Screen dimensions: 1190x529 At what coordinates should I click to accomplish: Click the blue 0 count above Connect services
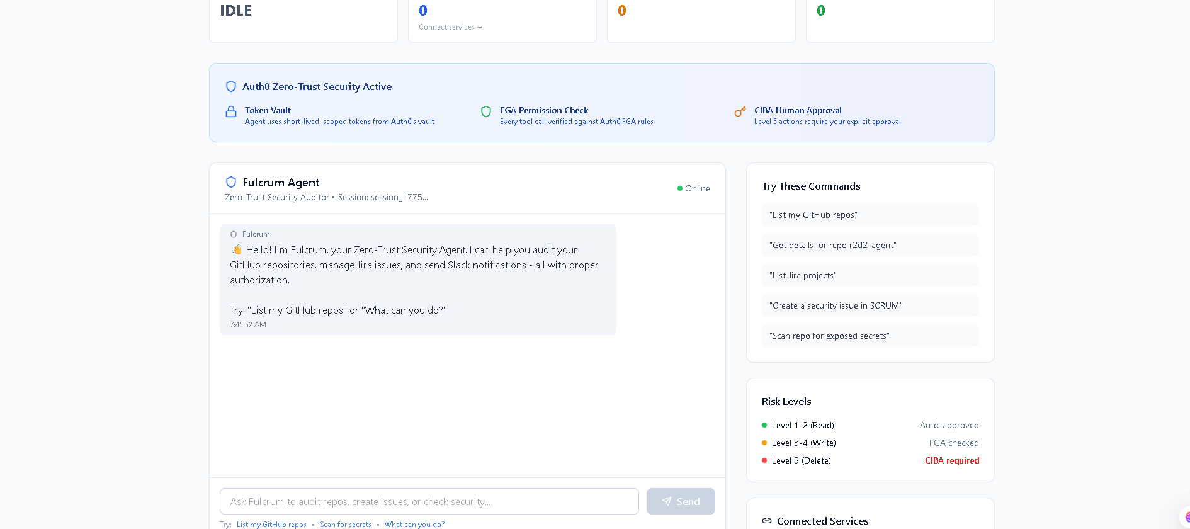coord(423,11)
